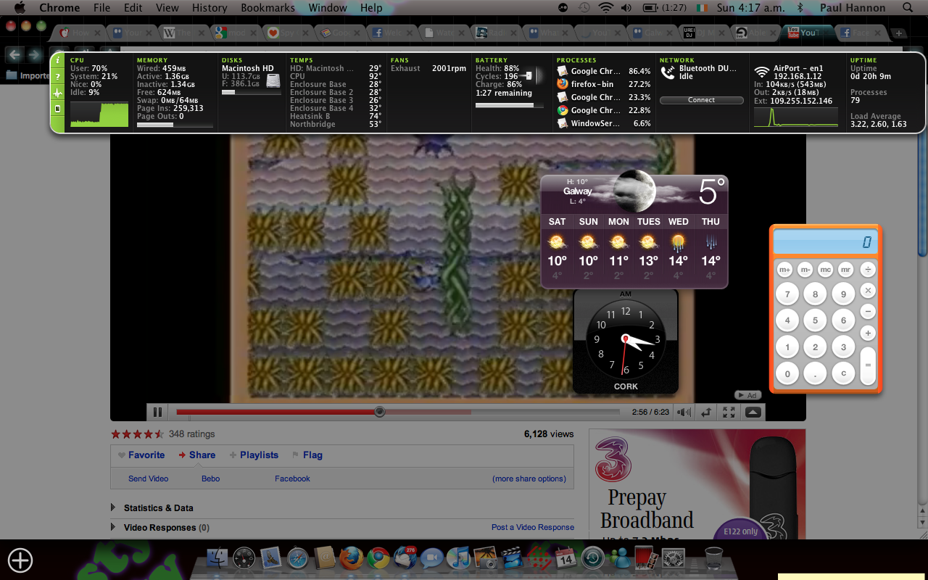
Task: Click the iStat battery section icon
Action: [x=58, y=109]
